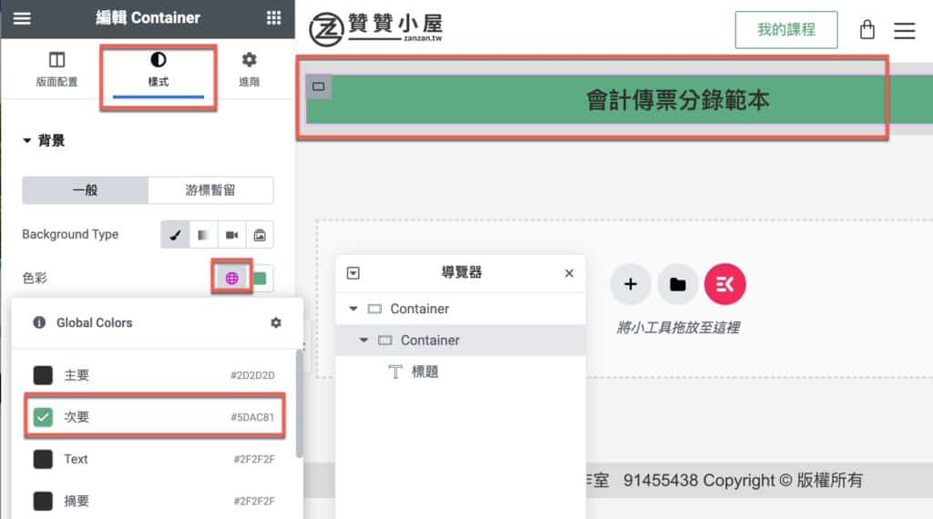Collapse the nested Container in navigator

pyautogui.click(x=364, y=340)
